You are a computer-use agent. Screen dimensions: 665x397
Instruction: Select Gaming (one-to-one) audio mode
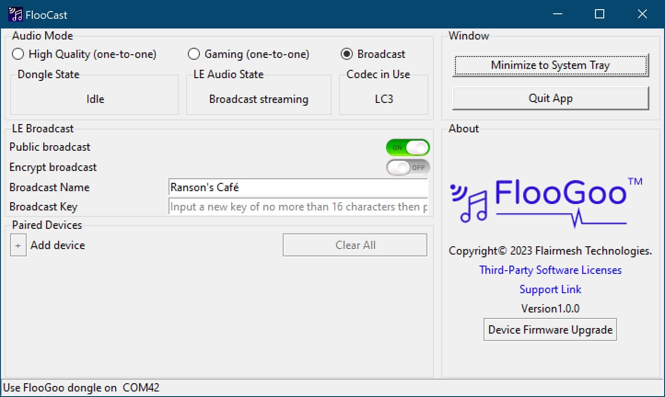click(x=194, y=54)
